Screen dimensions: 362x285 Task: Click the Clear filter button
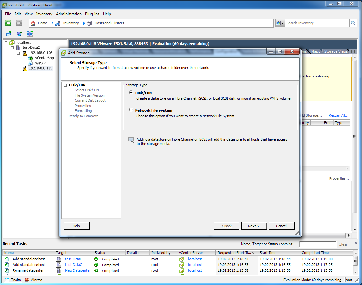pos(343,244)
